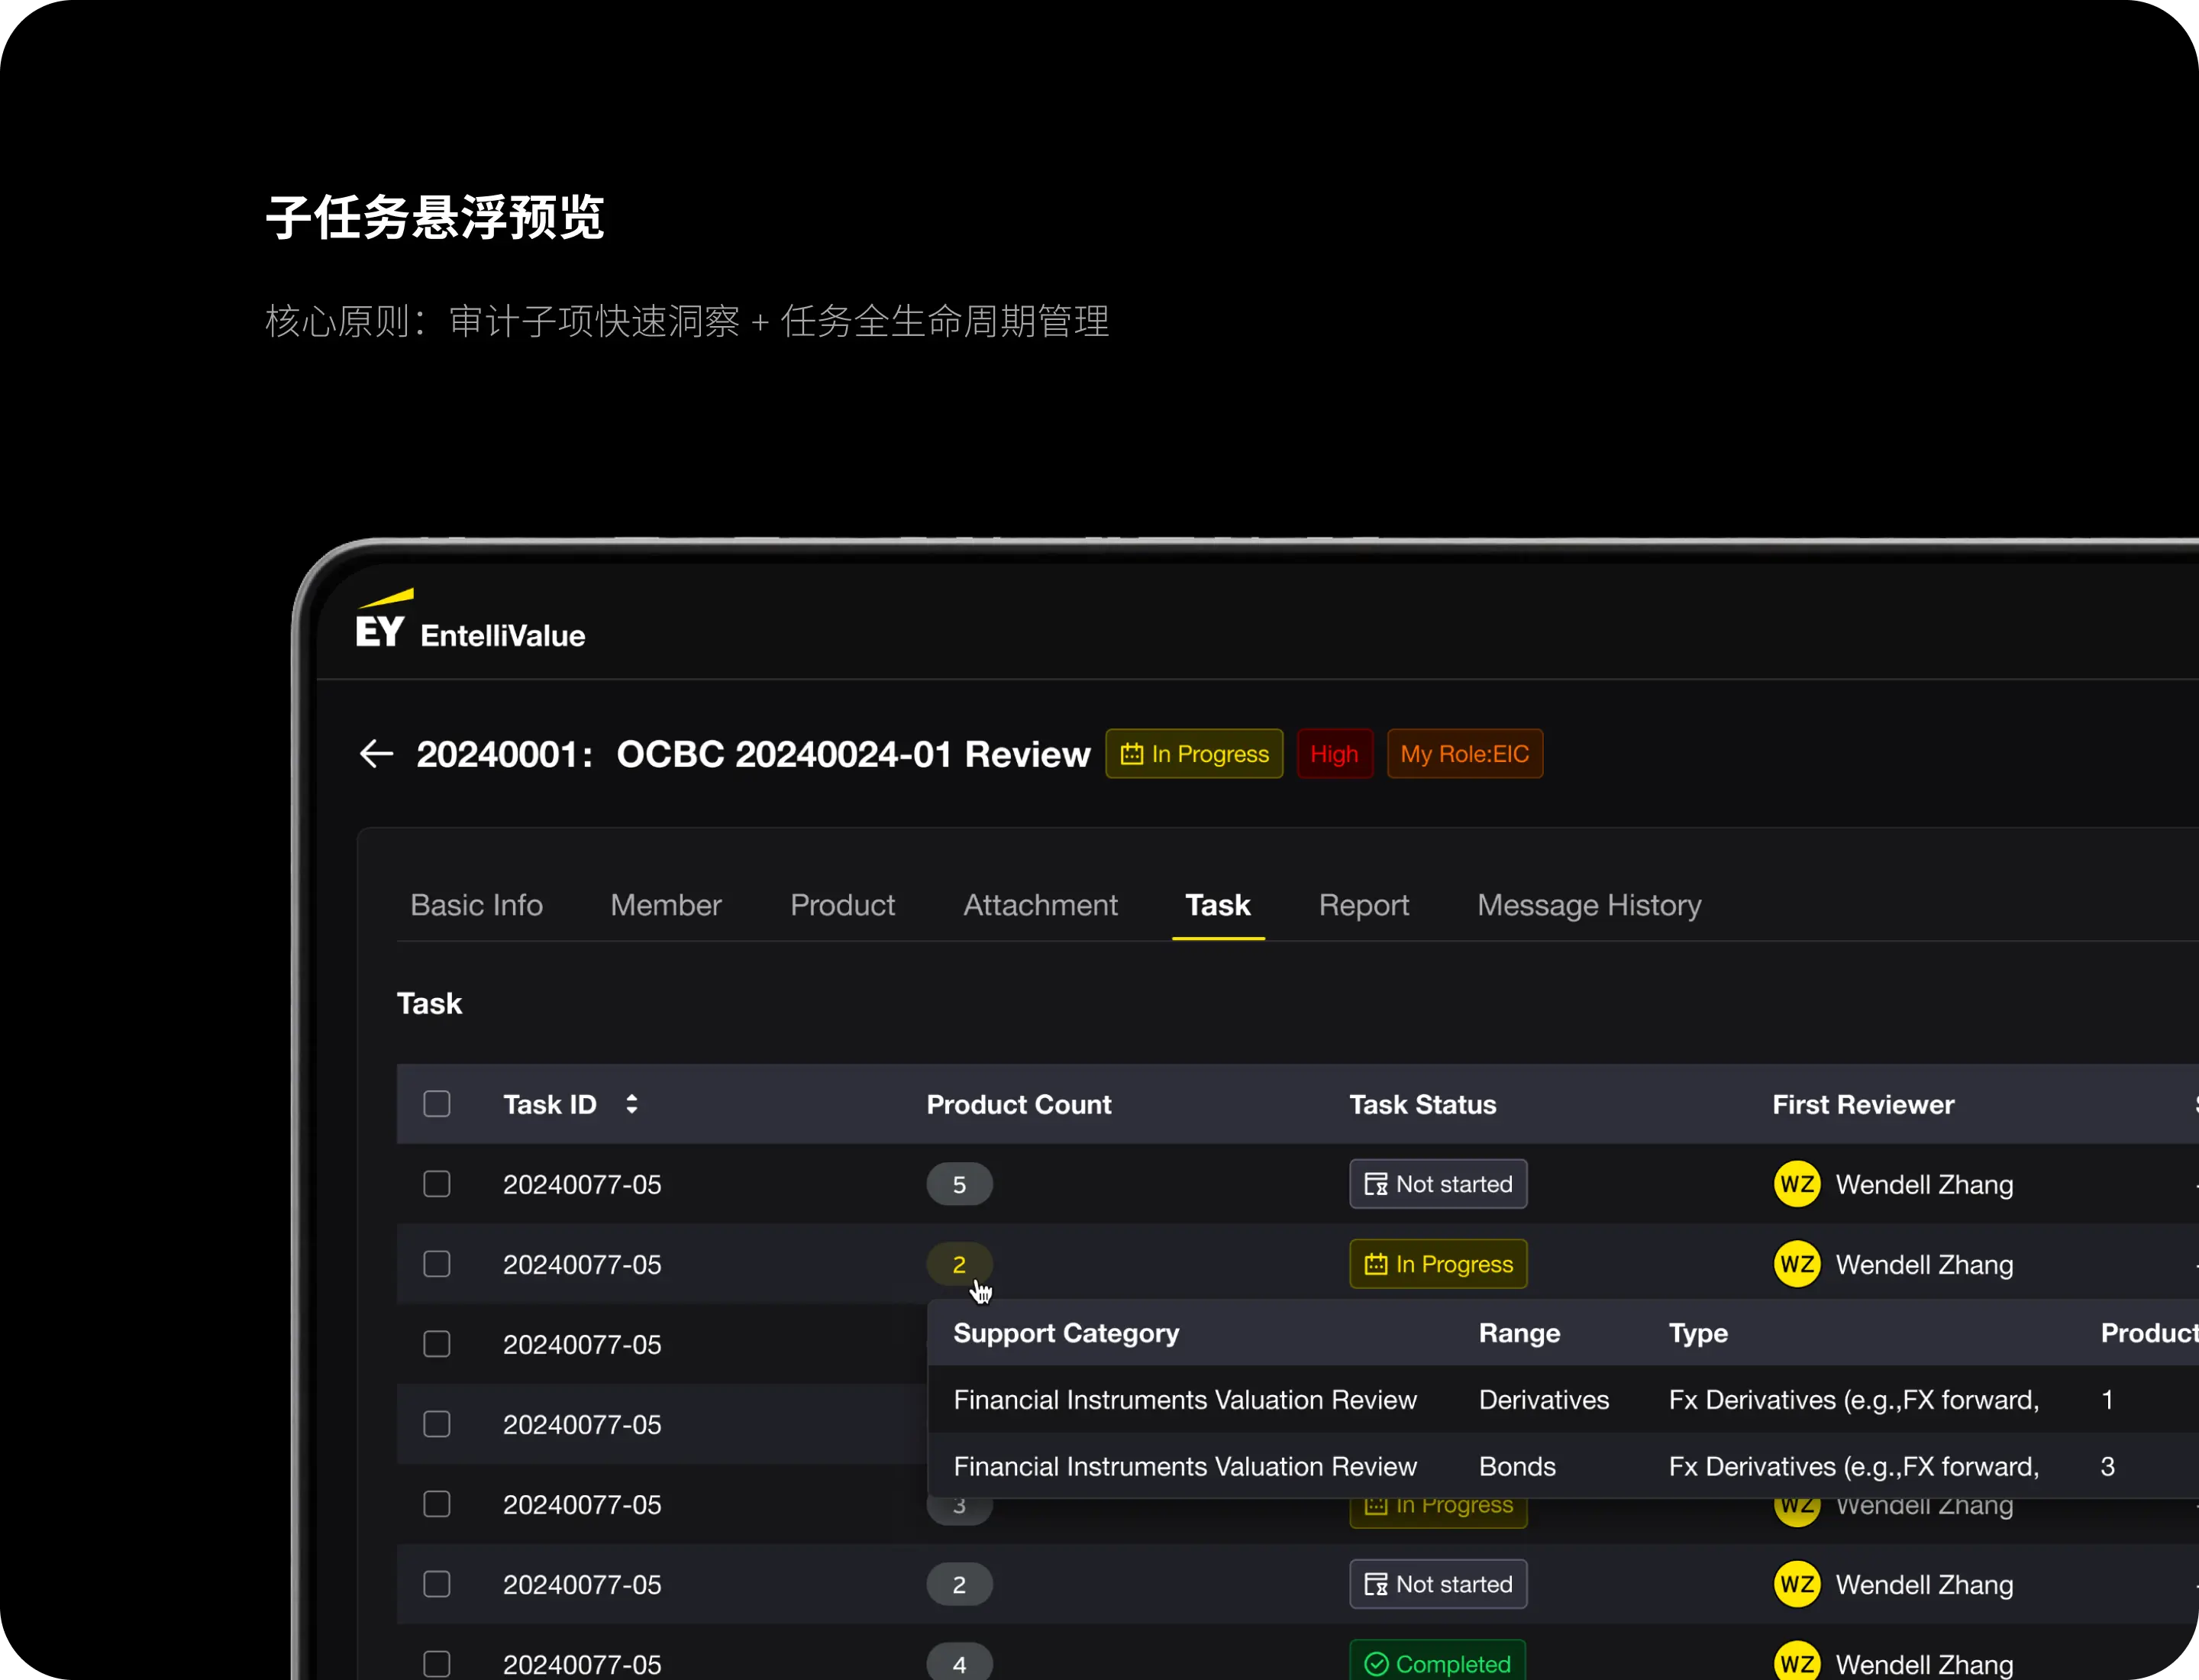The width and height of the screenshot is (2199, 1680).
Task: Toggle the select-all checkbox in table header
Action: click(x=437, y=1104)
